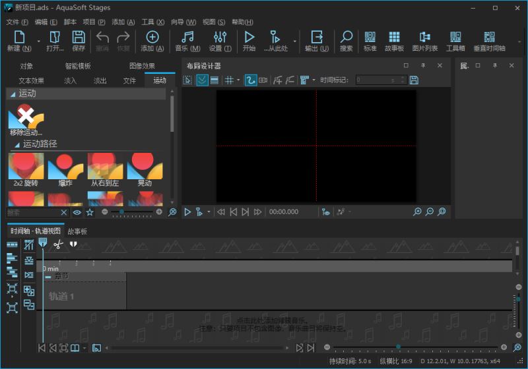
Task: Click the preview play button
Action: pyautogui.click(x=187, y=212)
